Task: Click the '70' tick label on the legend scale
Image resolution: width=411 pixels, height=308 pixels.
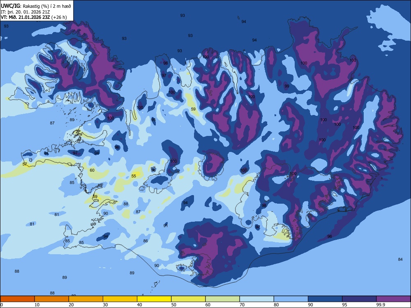Action: [x=242, y=305]
